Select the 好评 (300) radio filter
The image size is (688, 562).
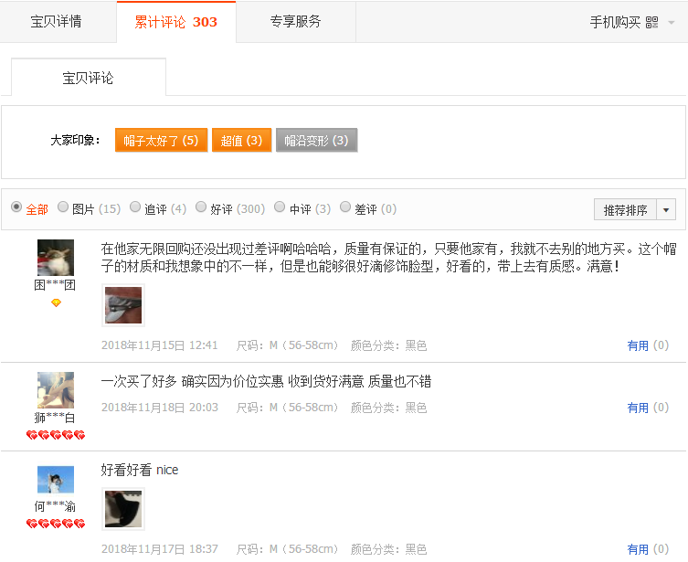[201, 207]
